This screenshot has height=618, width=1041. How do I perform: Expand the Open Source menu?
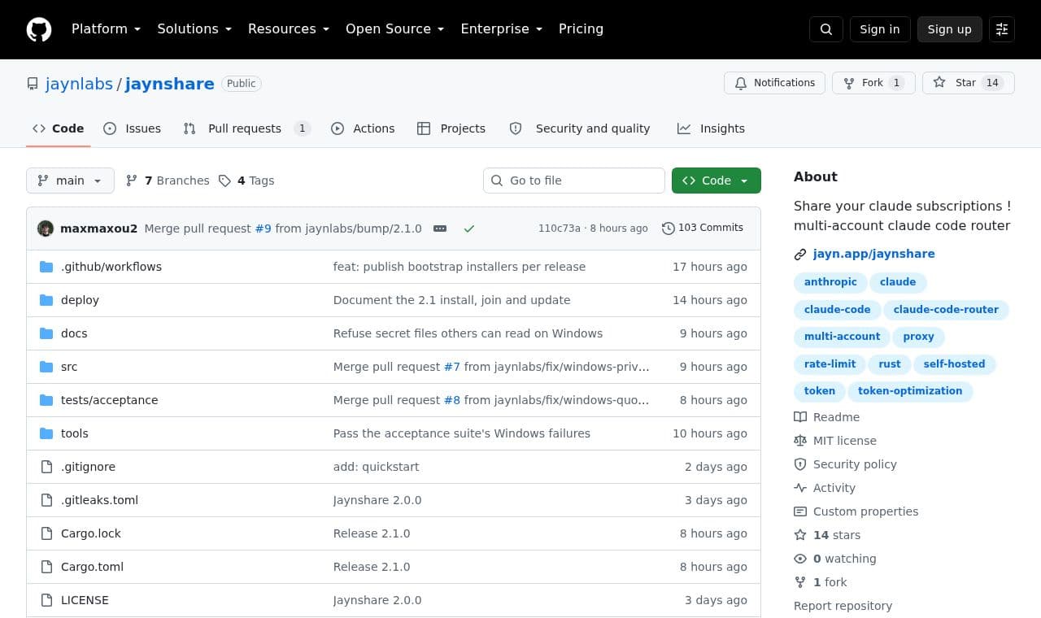tap(395, 29)
